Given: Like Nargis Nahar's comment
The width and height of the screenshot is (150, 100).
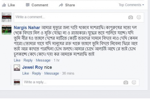Looking at the screenshot, I should coord(17,60).
